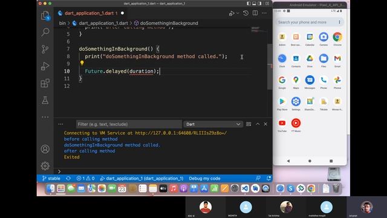The width and height of the screenshot is (387, 218).
Task: Open Customize Layout icon in title bar
Action: tap(267, 4)
